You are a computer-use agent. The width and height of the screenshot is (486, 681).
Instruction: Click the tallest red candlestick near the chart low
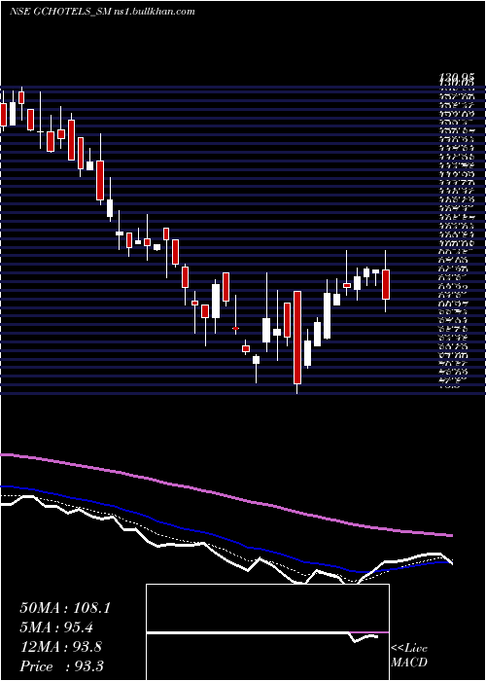point(297,338)
